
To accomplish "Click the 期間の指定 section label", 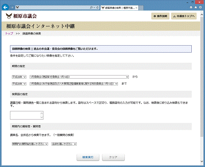I will pyautogui.click(x=18, y=66).
